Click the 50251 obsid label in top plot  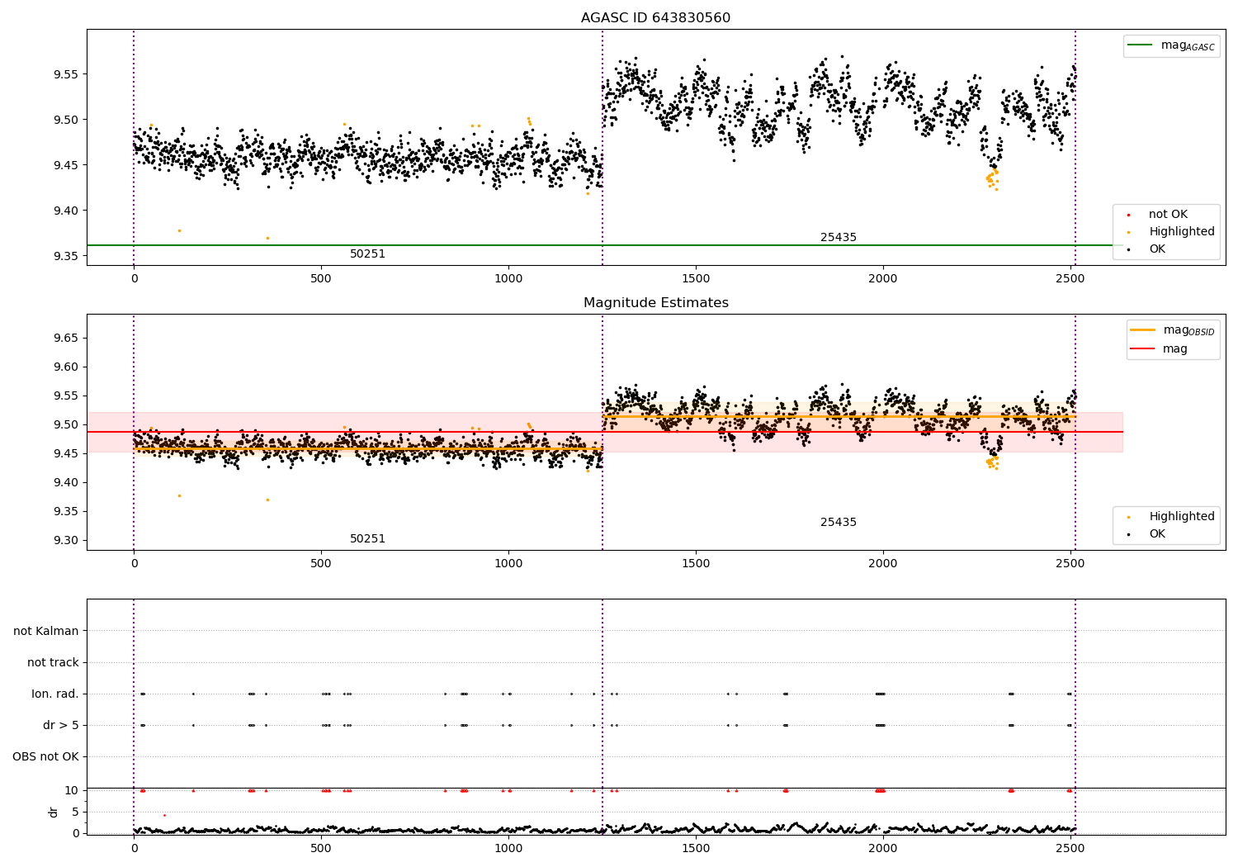click(367, 254)
